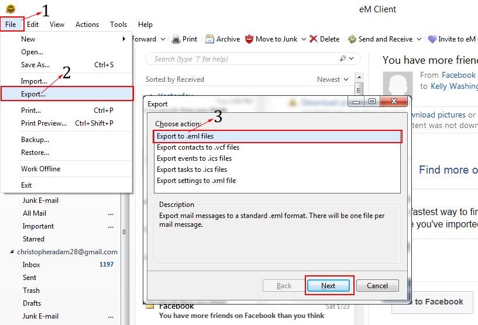Toggle Work Offline in the File menu
The width and height of the screenshot is (478, 325).
(67, 169)
